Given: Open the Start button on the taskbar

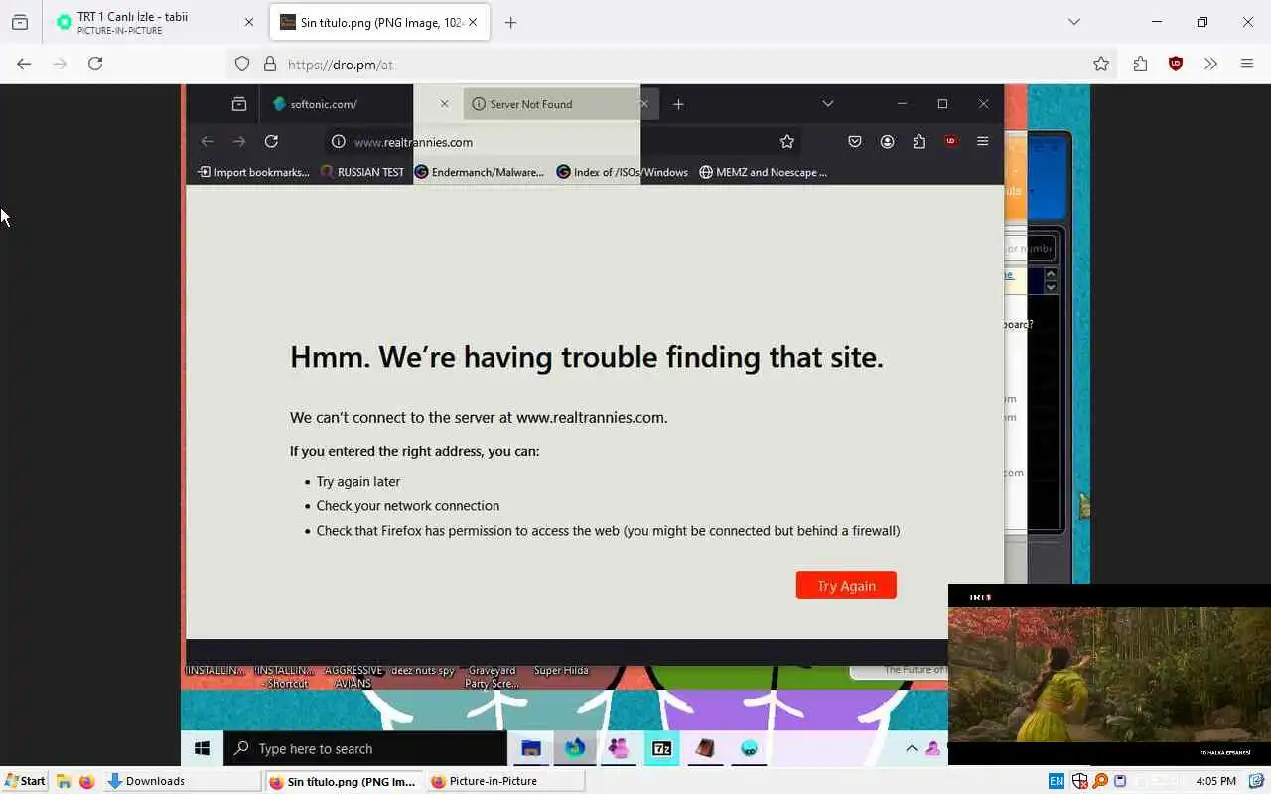Looking at the screenshot, I should pyautogui.click(x=25, y=781).
